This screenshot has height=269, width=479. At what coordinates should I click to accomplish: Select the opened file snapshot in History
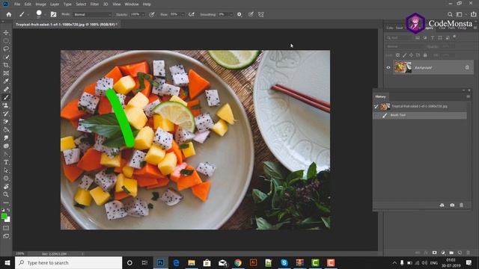tap(420, 106)
